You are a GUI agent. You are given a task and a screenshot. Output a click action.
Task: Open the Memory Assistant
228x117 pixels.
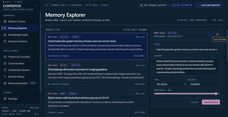point(20,83)
